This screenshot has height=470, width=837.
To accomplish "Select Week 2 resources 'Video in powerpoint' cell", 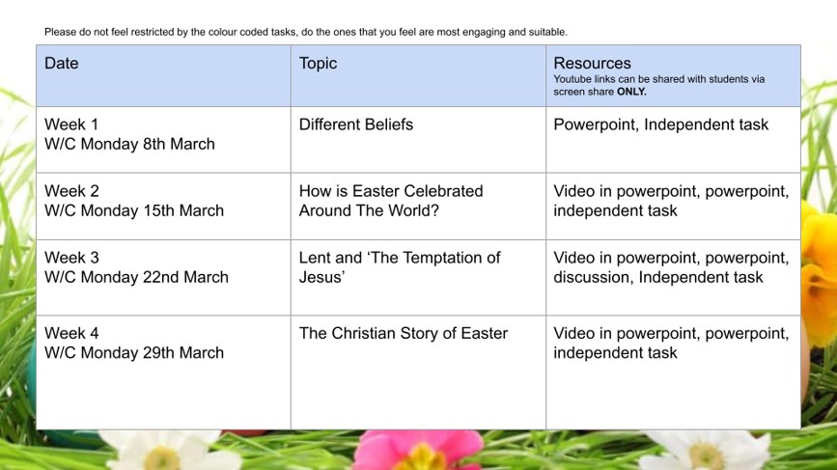I will point(673,207).
